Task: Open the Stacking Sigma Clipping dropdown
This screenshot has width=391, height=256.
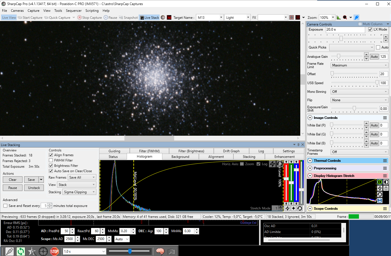Action: tap(79, 192)
